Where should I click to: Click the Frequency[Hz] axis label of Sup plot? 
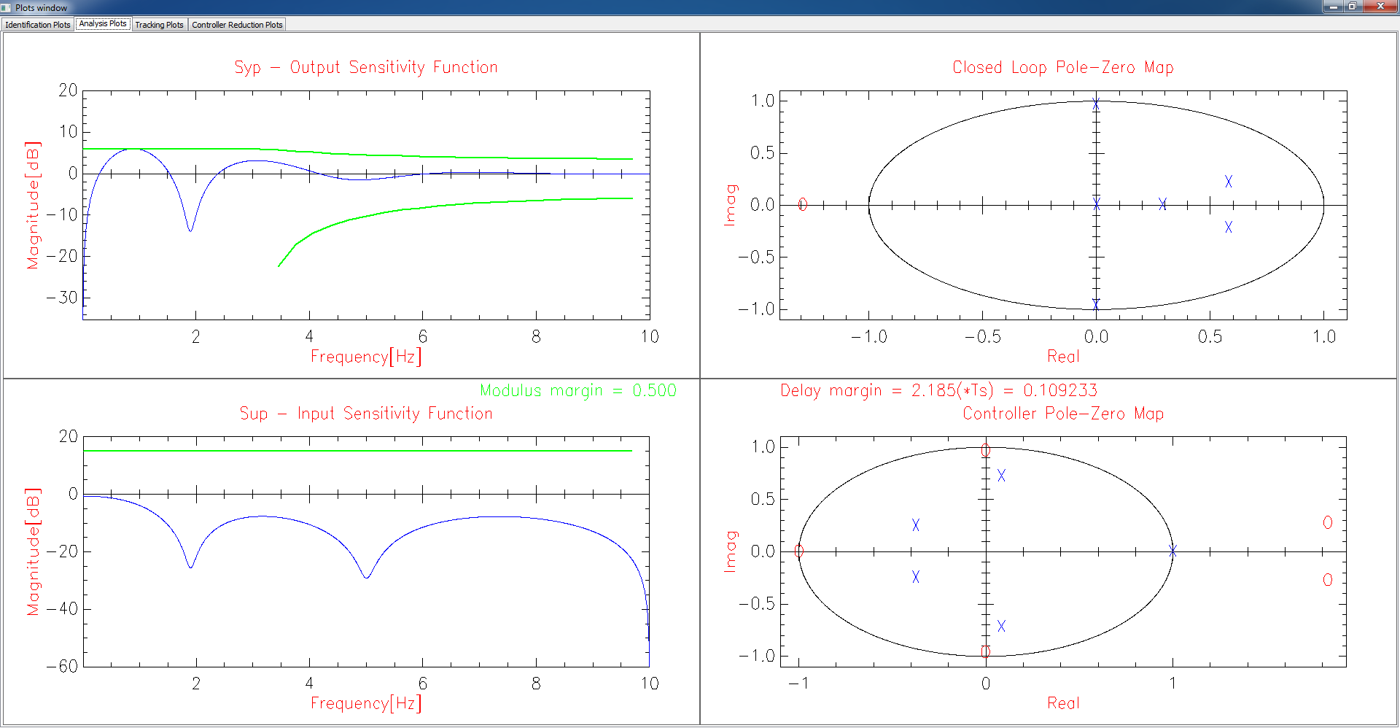(x=365, y=702)
